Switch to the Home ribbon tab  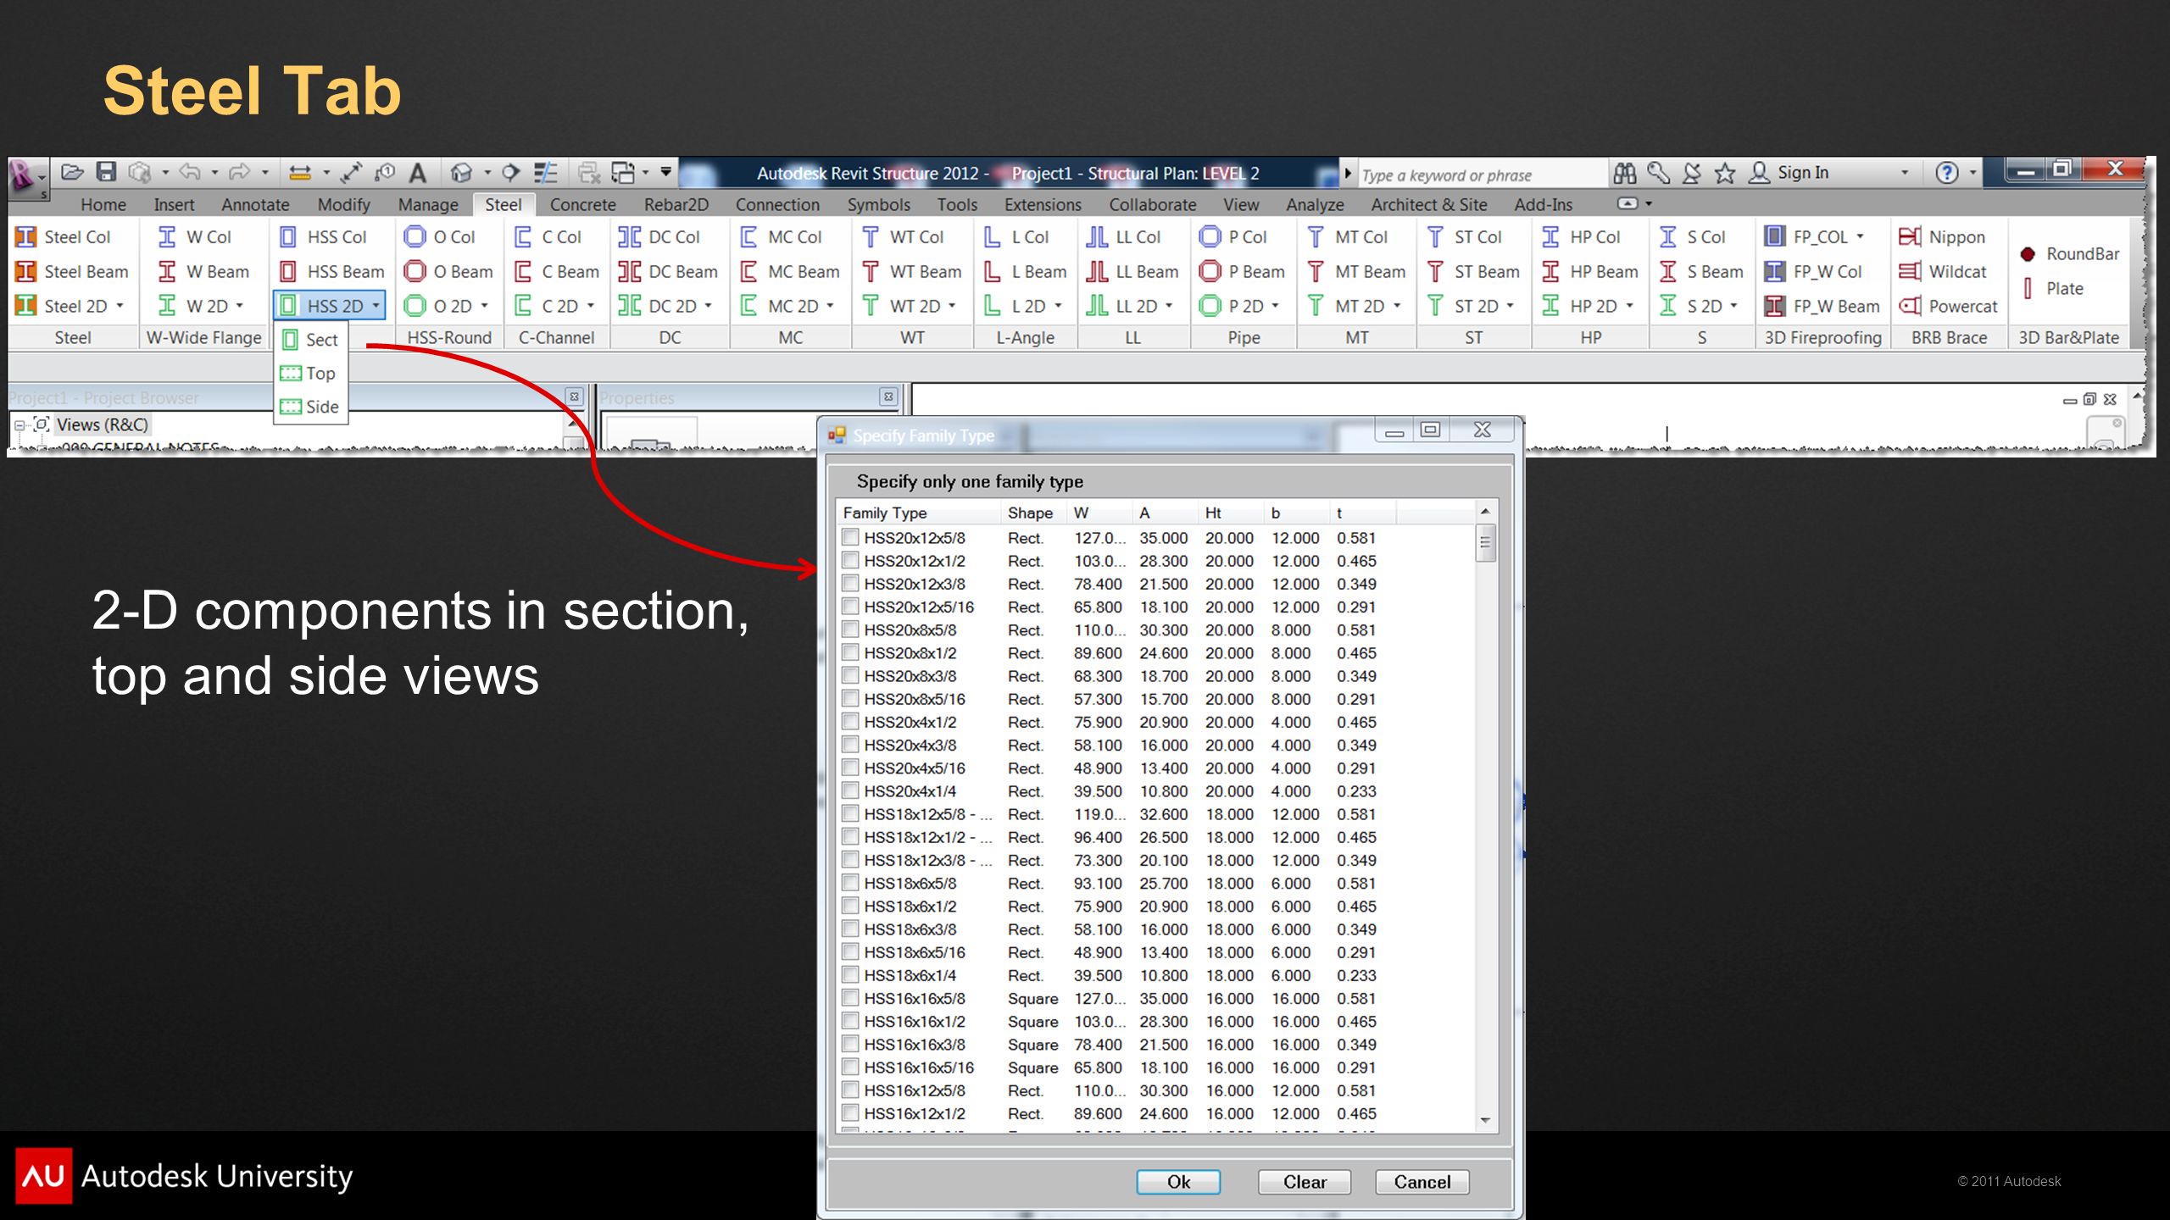pos(103,204)
